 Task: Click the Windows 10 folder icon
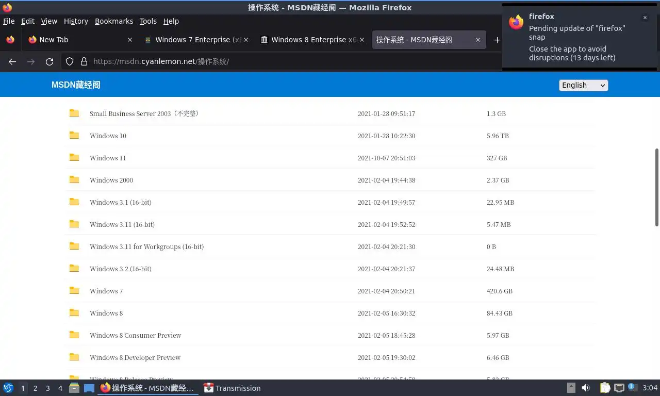(x=74, y=135)
